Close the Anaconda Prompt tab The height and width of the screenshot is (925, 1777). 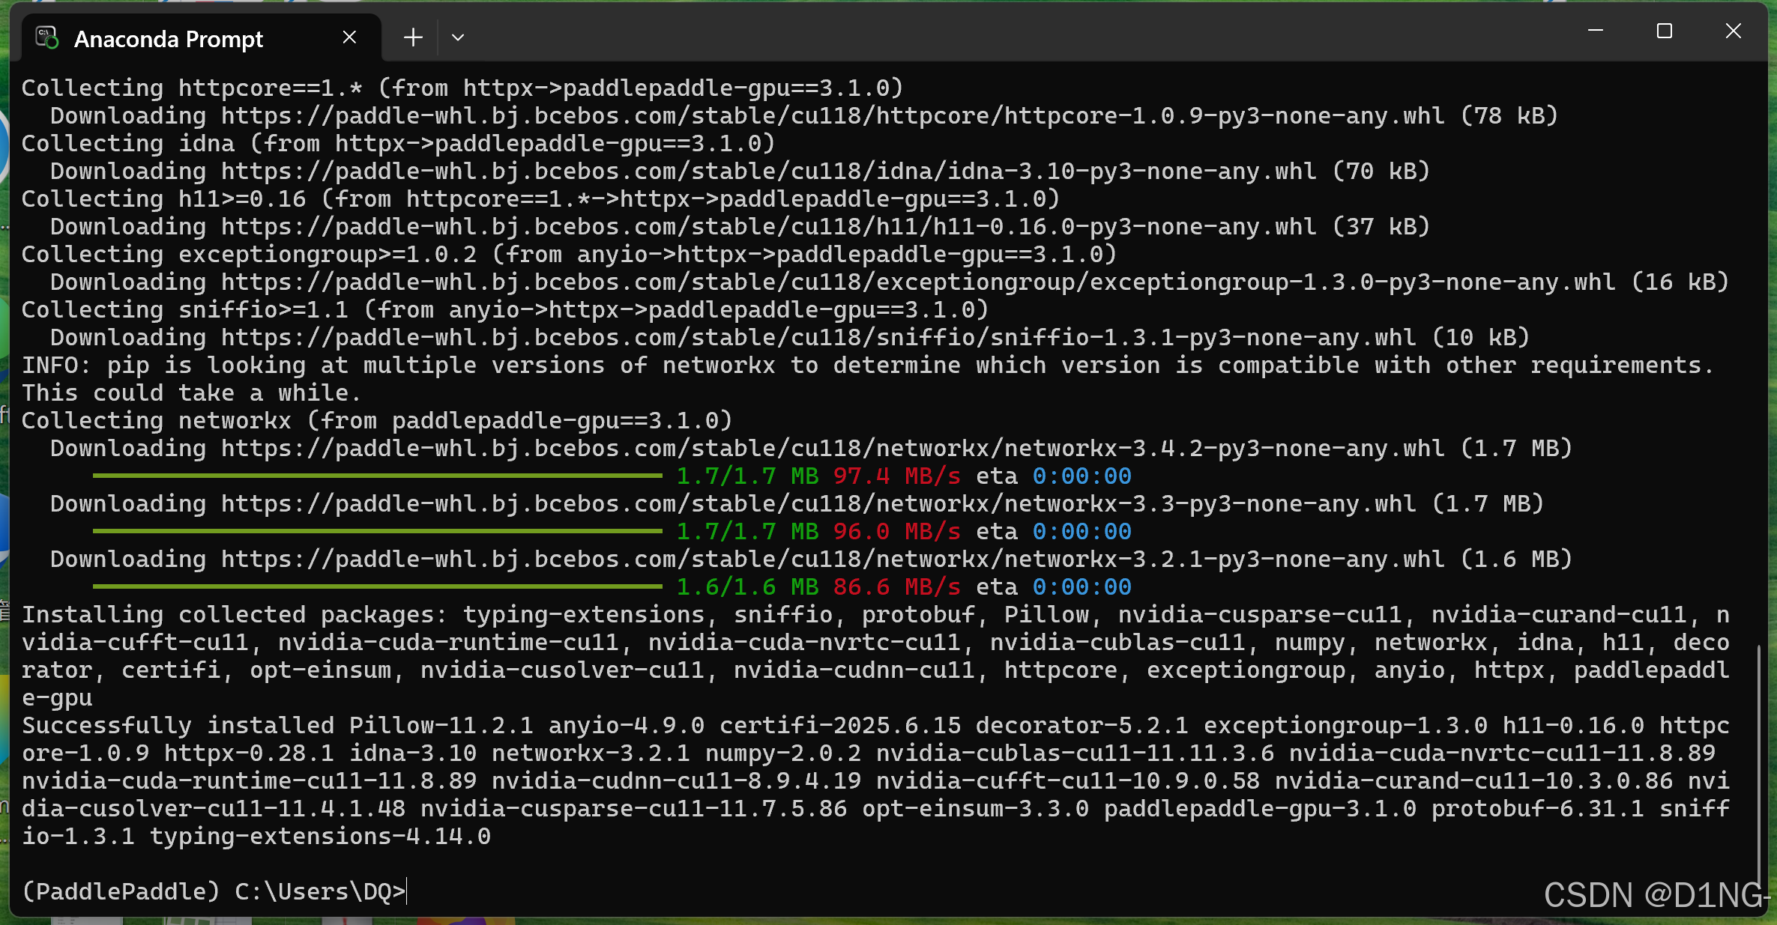(349, 36)
